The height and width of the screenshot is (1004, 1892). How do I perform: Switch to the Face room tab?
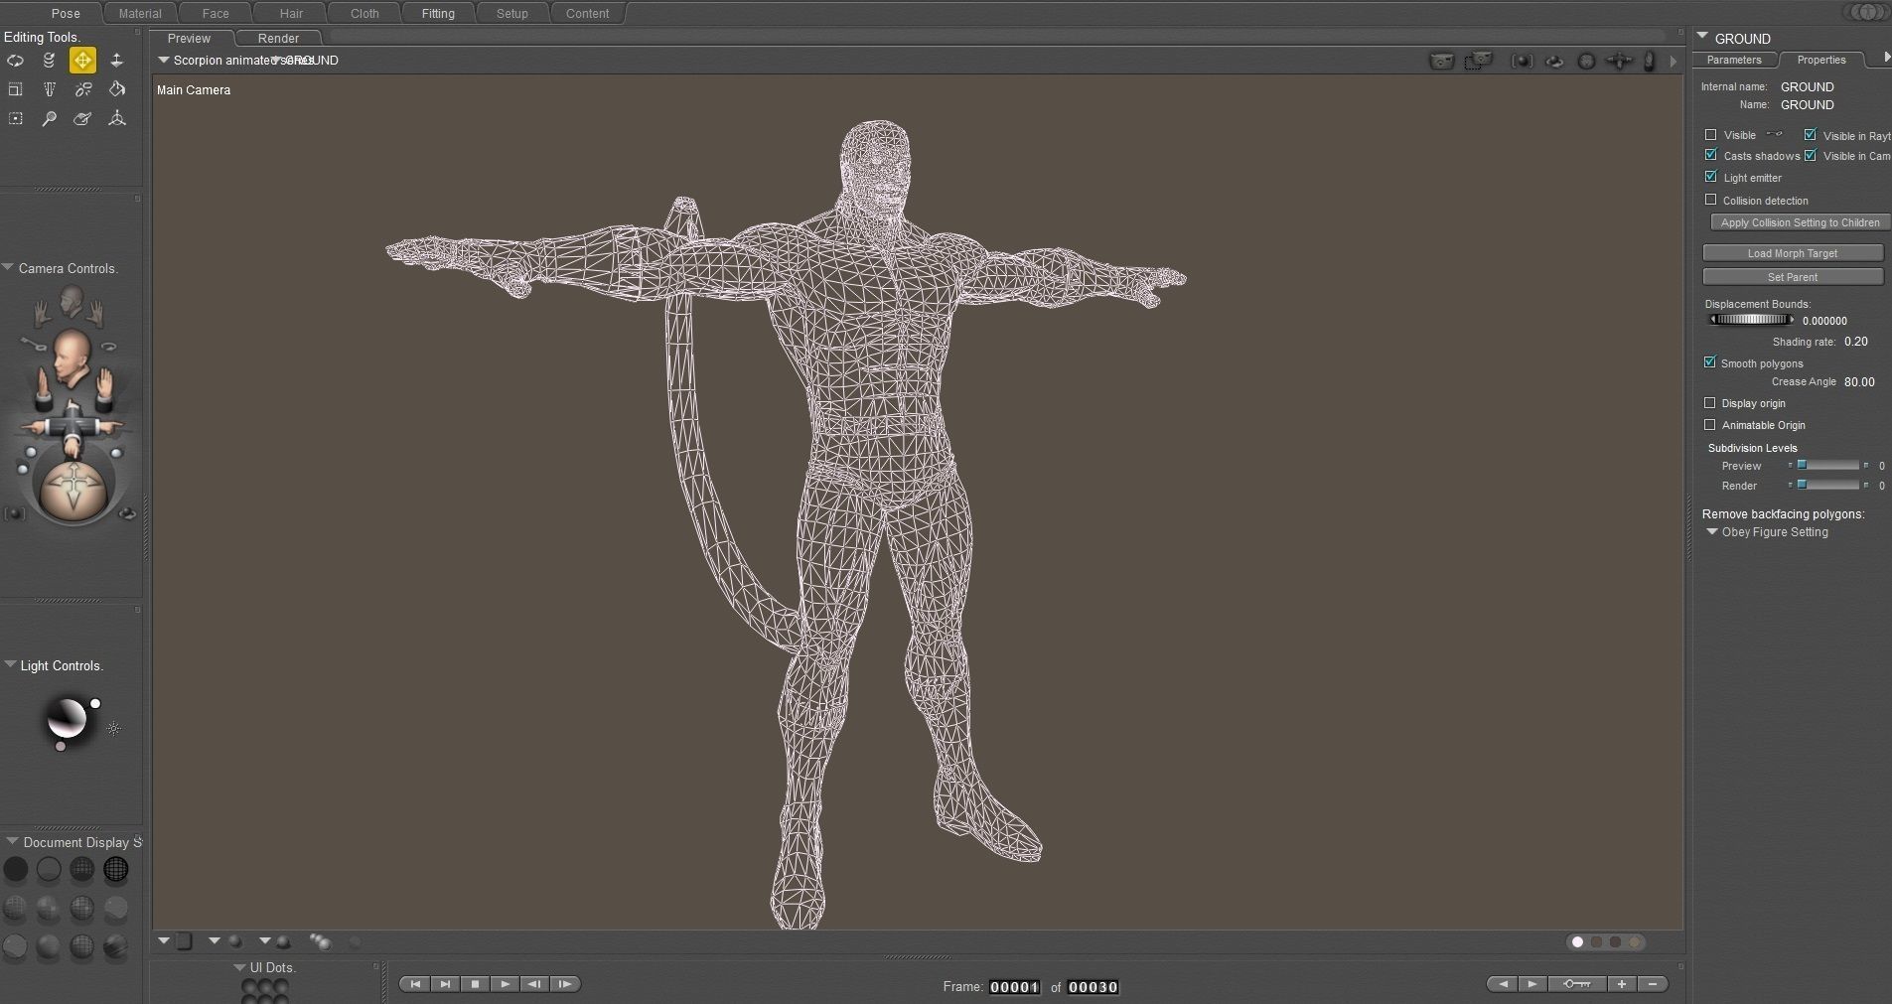216,14
